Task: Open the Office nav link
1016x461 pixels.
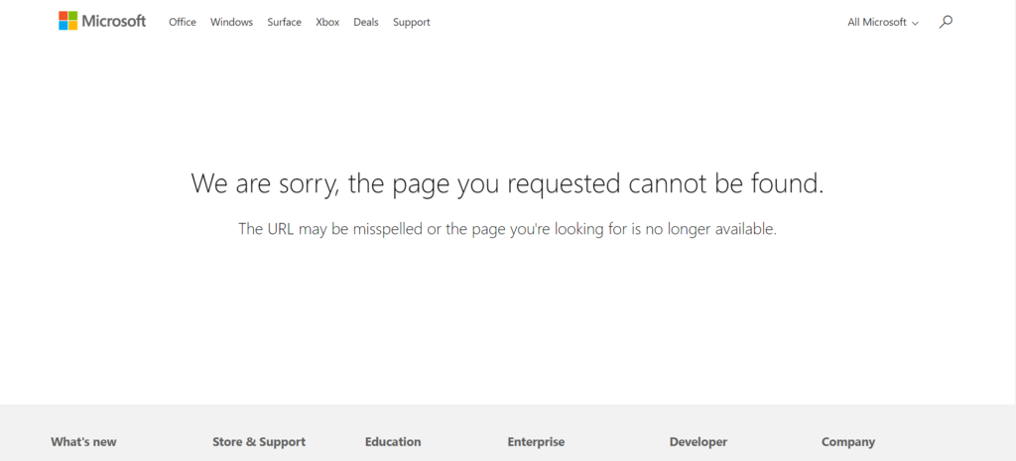Action: coord(183,22)
